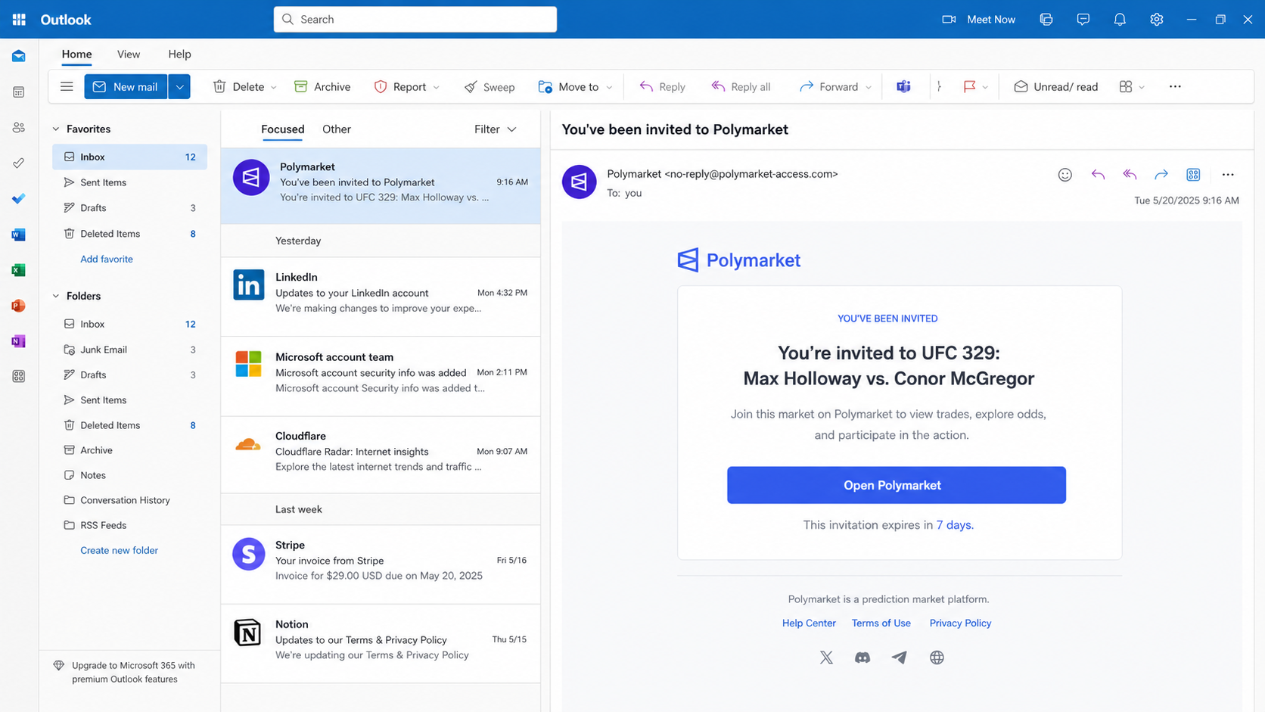1265x712 pixels.
Task: Open the Polymarket Discord icon
Action: pyautogui.click(x=862, y=658)
